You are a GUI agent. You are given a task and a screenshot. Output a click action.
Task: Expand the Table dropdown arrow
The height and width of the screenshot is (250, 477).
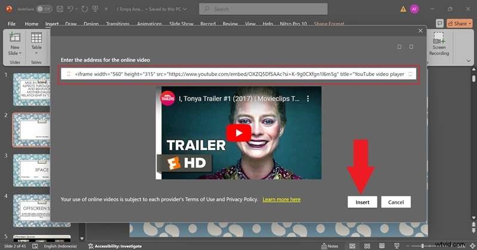coord(36,53)
